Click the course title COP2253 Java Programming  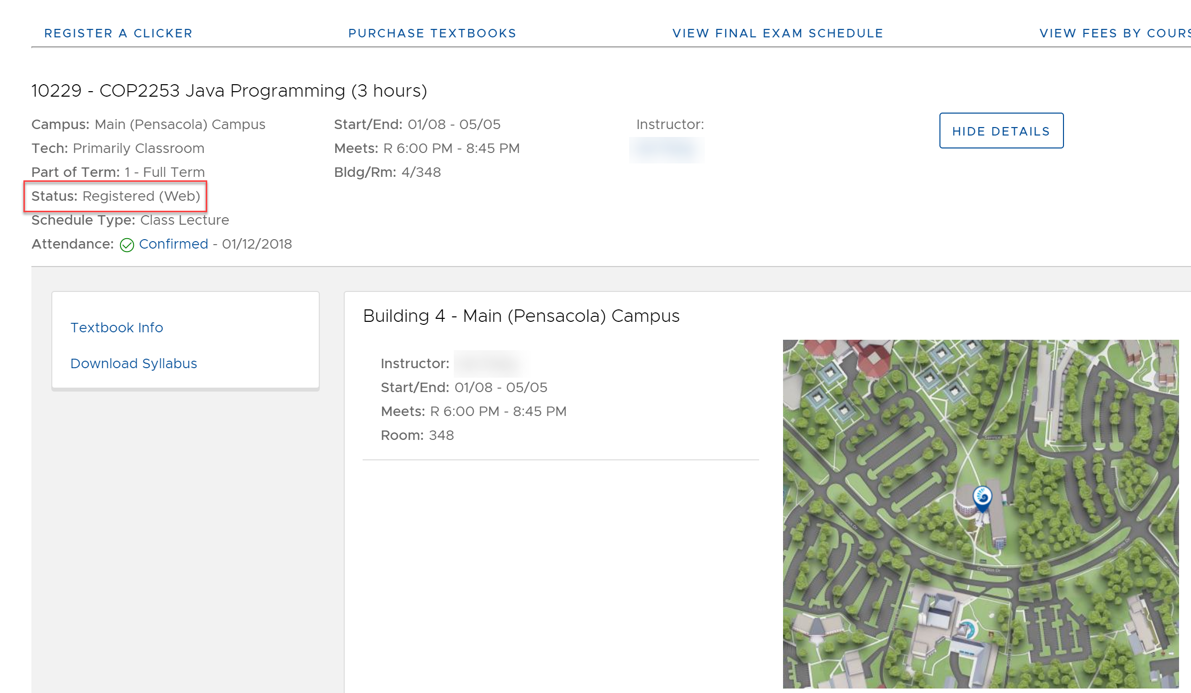pos(229,91)
